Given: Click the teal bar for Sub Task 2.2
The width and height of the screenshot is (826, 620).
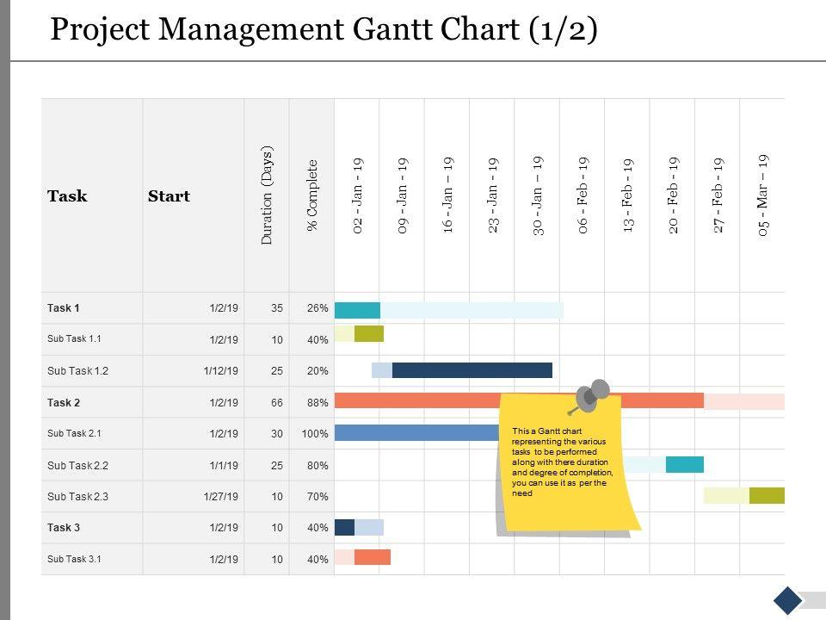Looking at the screenshot, I should pyautogui.click(x=685, y=465).
